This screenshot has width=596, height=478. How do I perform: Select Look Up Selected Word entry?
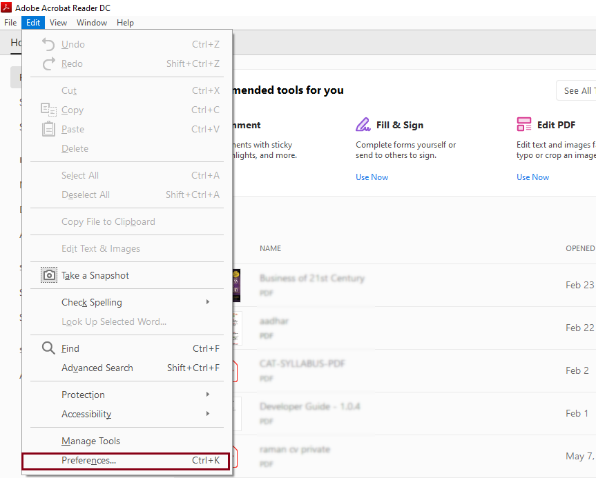click(127, 321)
